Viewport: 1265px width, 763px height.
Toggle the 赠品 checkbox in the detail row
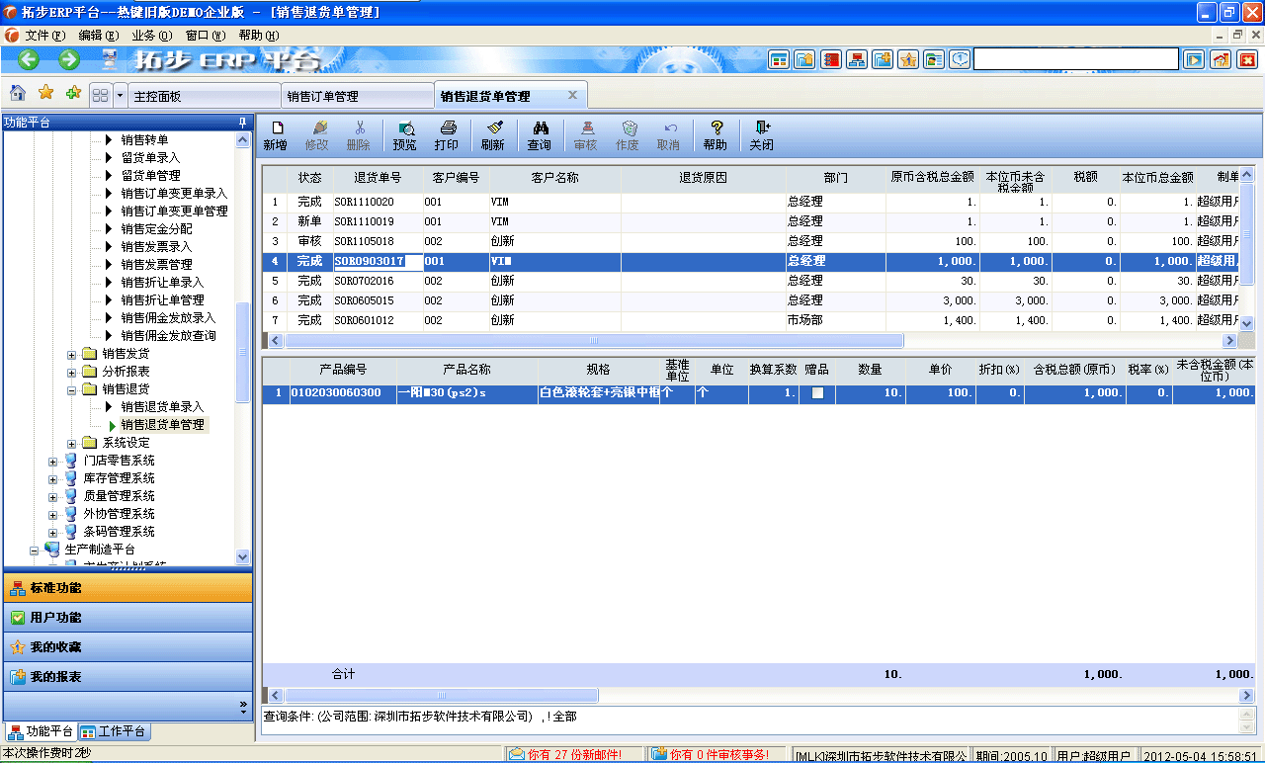pos(819,393)
